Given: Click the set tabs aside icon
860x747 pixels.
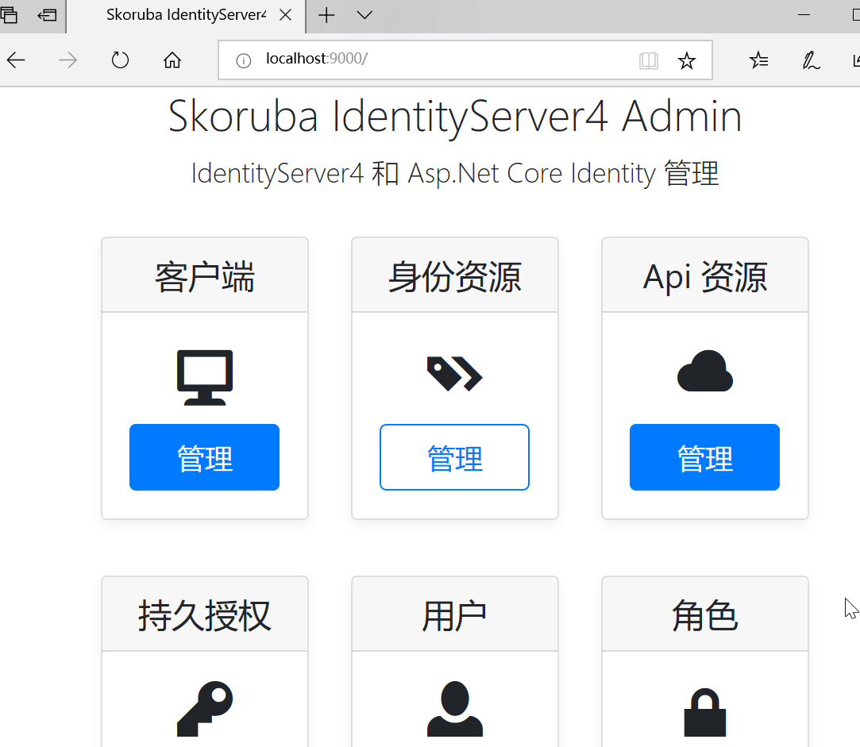Looking at the screenshot, I should [47, 15].
